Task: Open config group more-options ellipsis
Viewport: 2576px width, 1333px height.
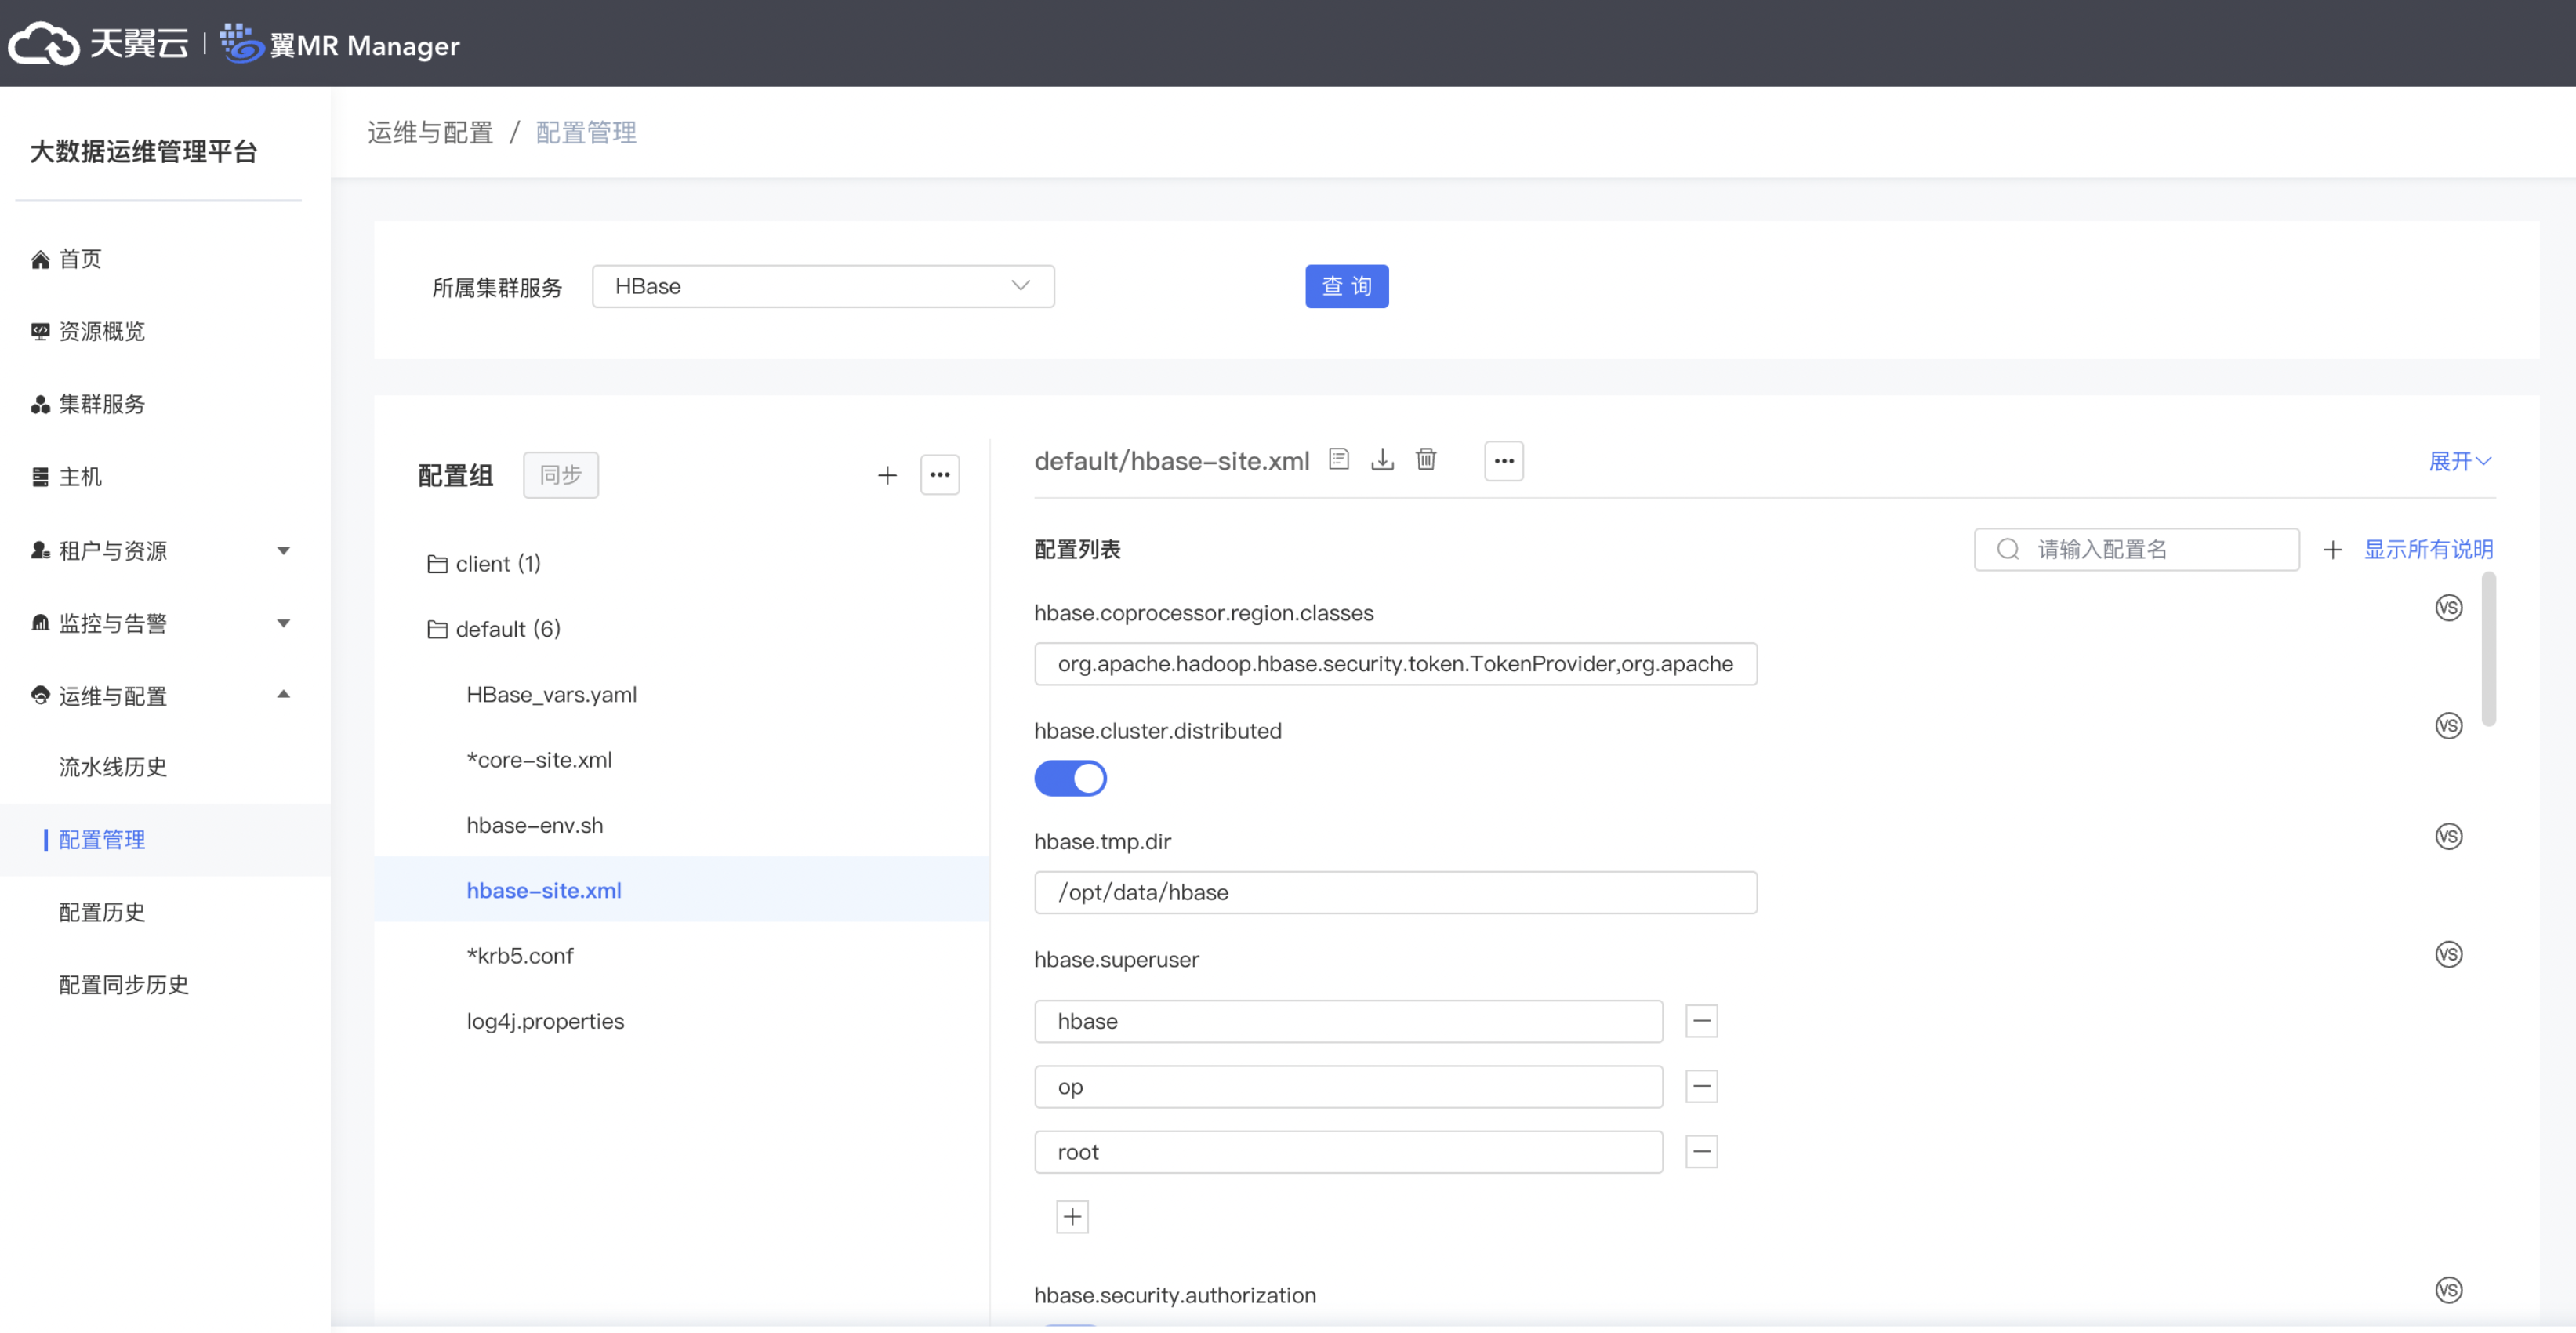Action: (x=939, y=475)
